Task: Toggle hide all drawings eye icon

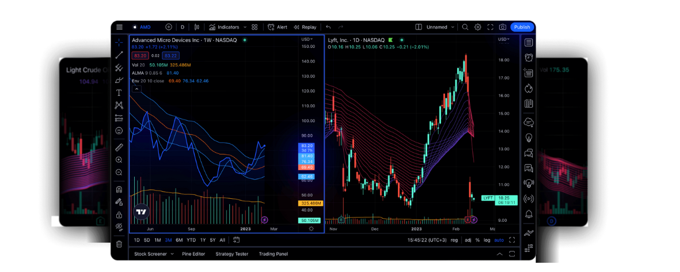Action: 119,227
